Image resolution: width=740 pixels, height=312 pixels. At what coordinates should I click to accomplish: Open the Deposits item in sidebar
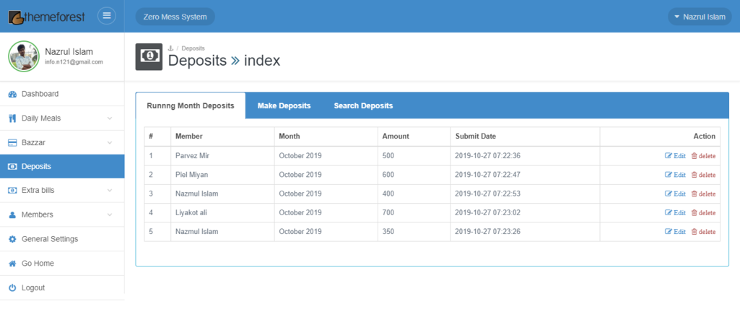pyautogui.click(x=36, y=167)
